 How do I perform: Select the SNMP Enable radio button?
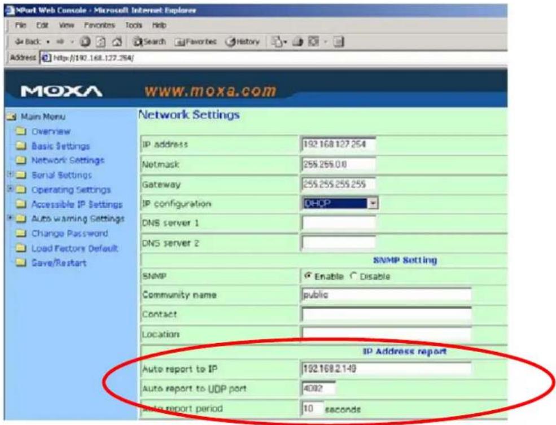[x=308, y=276]
